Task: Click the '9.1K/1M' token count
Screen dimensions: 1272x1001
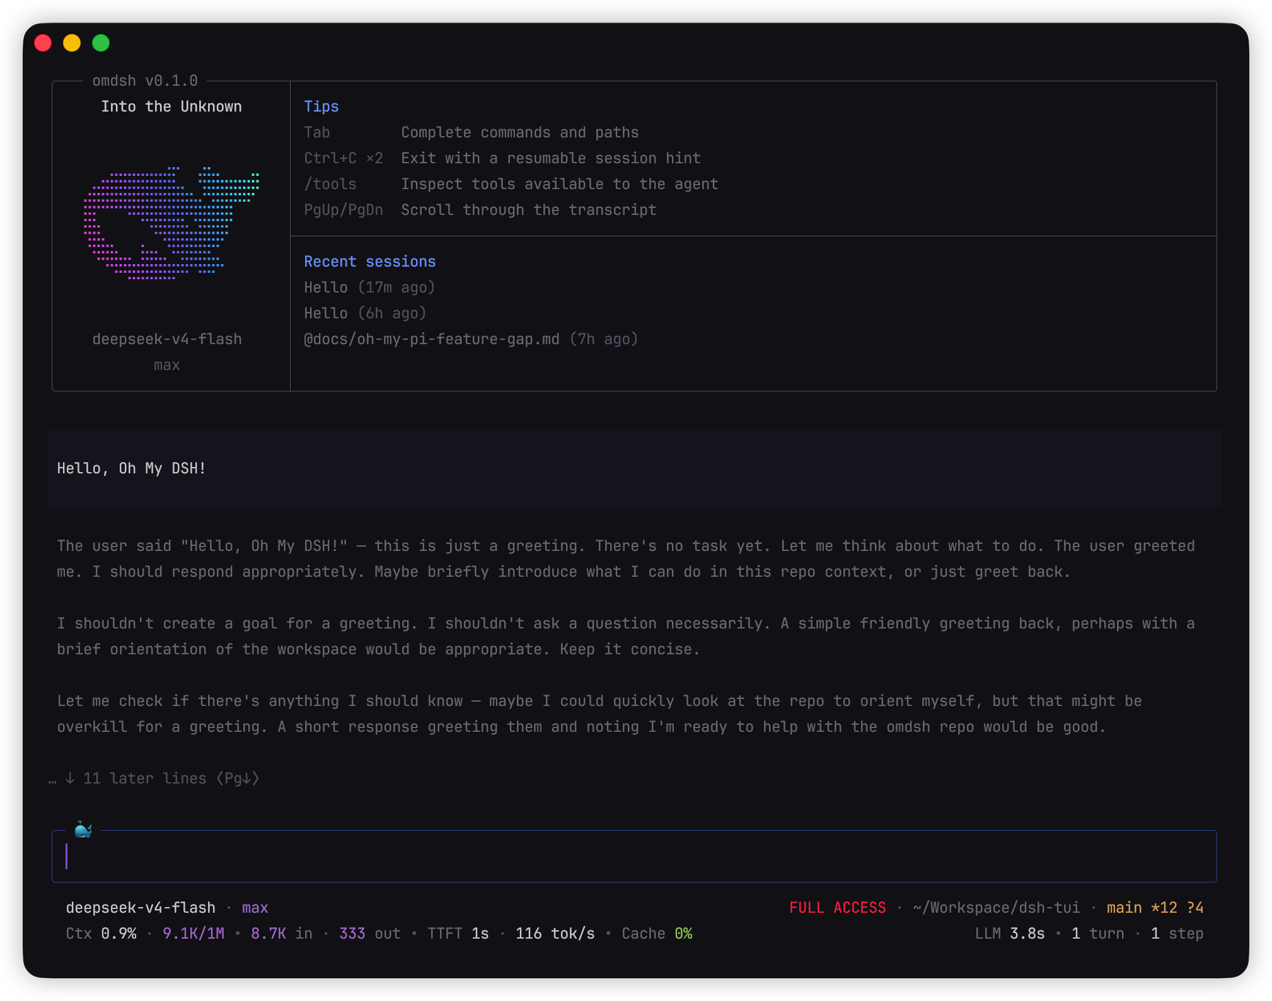Action: [x=194, y=934]
